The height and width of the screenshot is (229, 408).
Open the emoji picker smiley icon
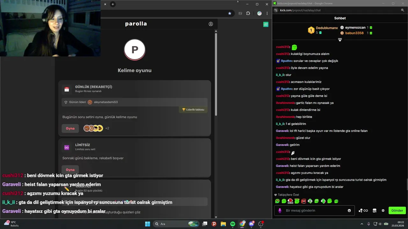[x=349, y=211]
